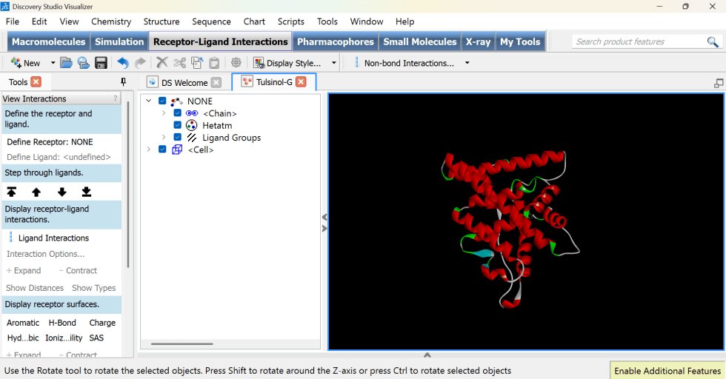Image resolution: width=726 pixels, height=379 pixels.
Task: Click the Chain link icon in hierarchy
Action: coord(192,113)
